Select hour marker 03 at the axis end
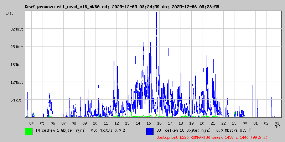 click(x=277, y=123)
